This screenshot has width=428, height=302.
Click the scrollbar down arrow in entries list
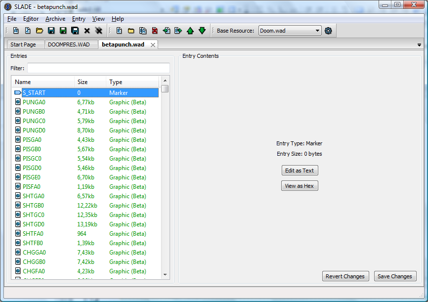pyautogui.click(x=165, y=275)
